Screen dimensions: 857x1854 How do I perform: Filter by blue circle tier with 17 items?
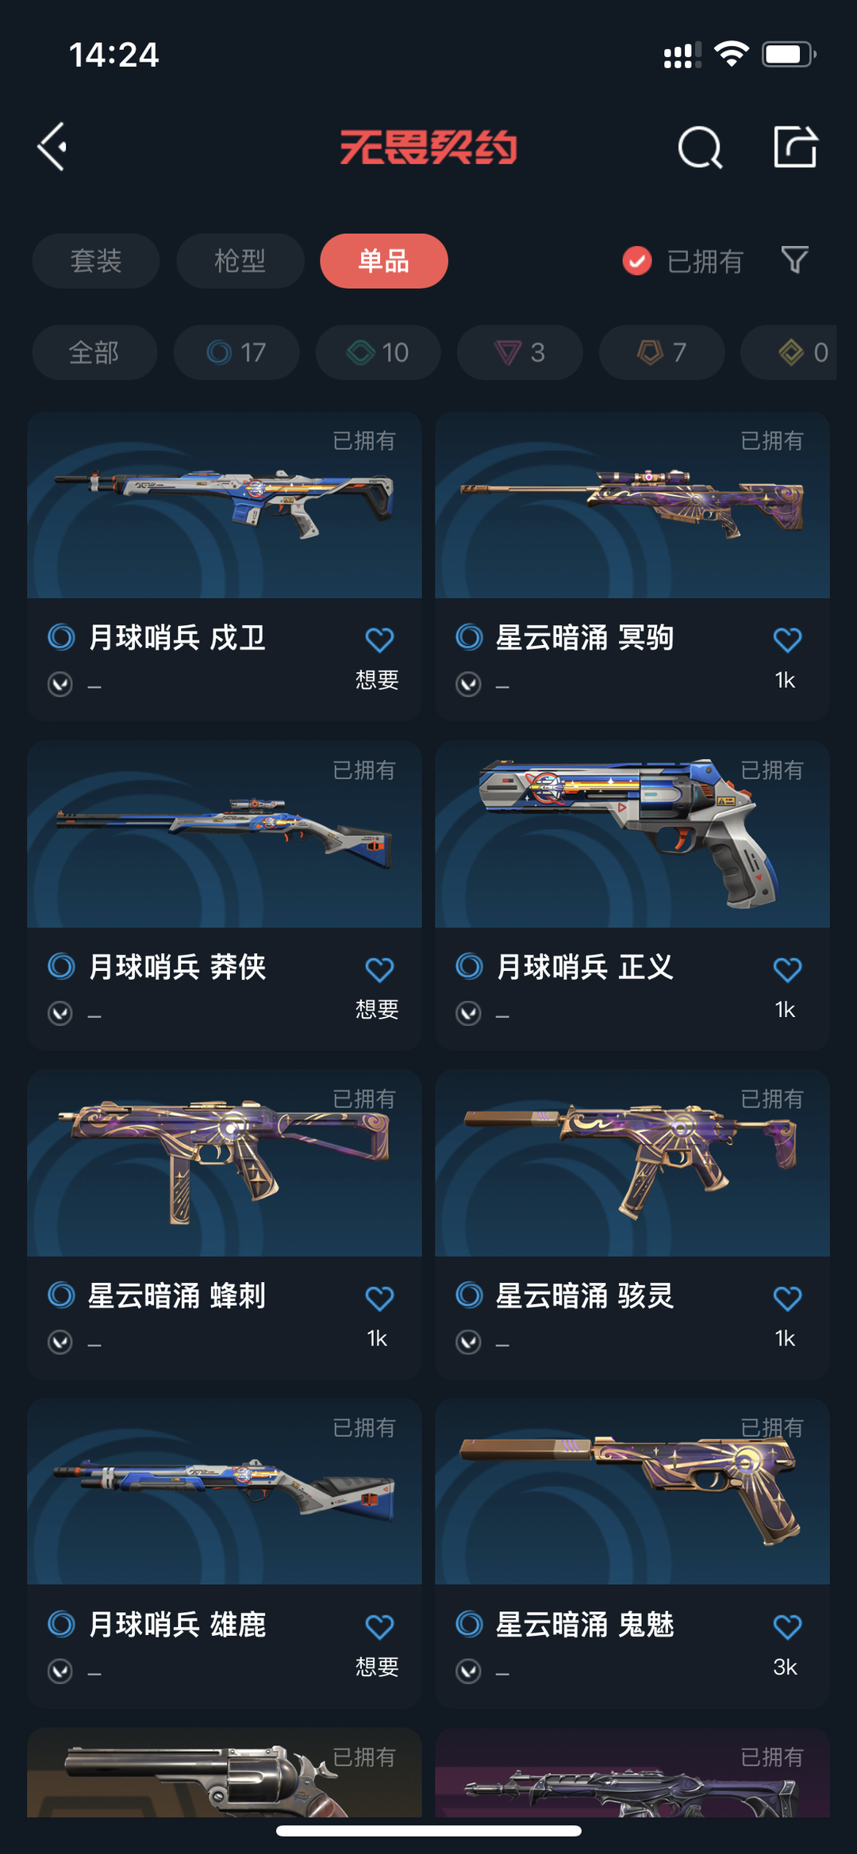236,352
